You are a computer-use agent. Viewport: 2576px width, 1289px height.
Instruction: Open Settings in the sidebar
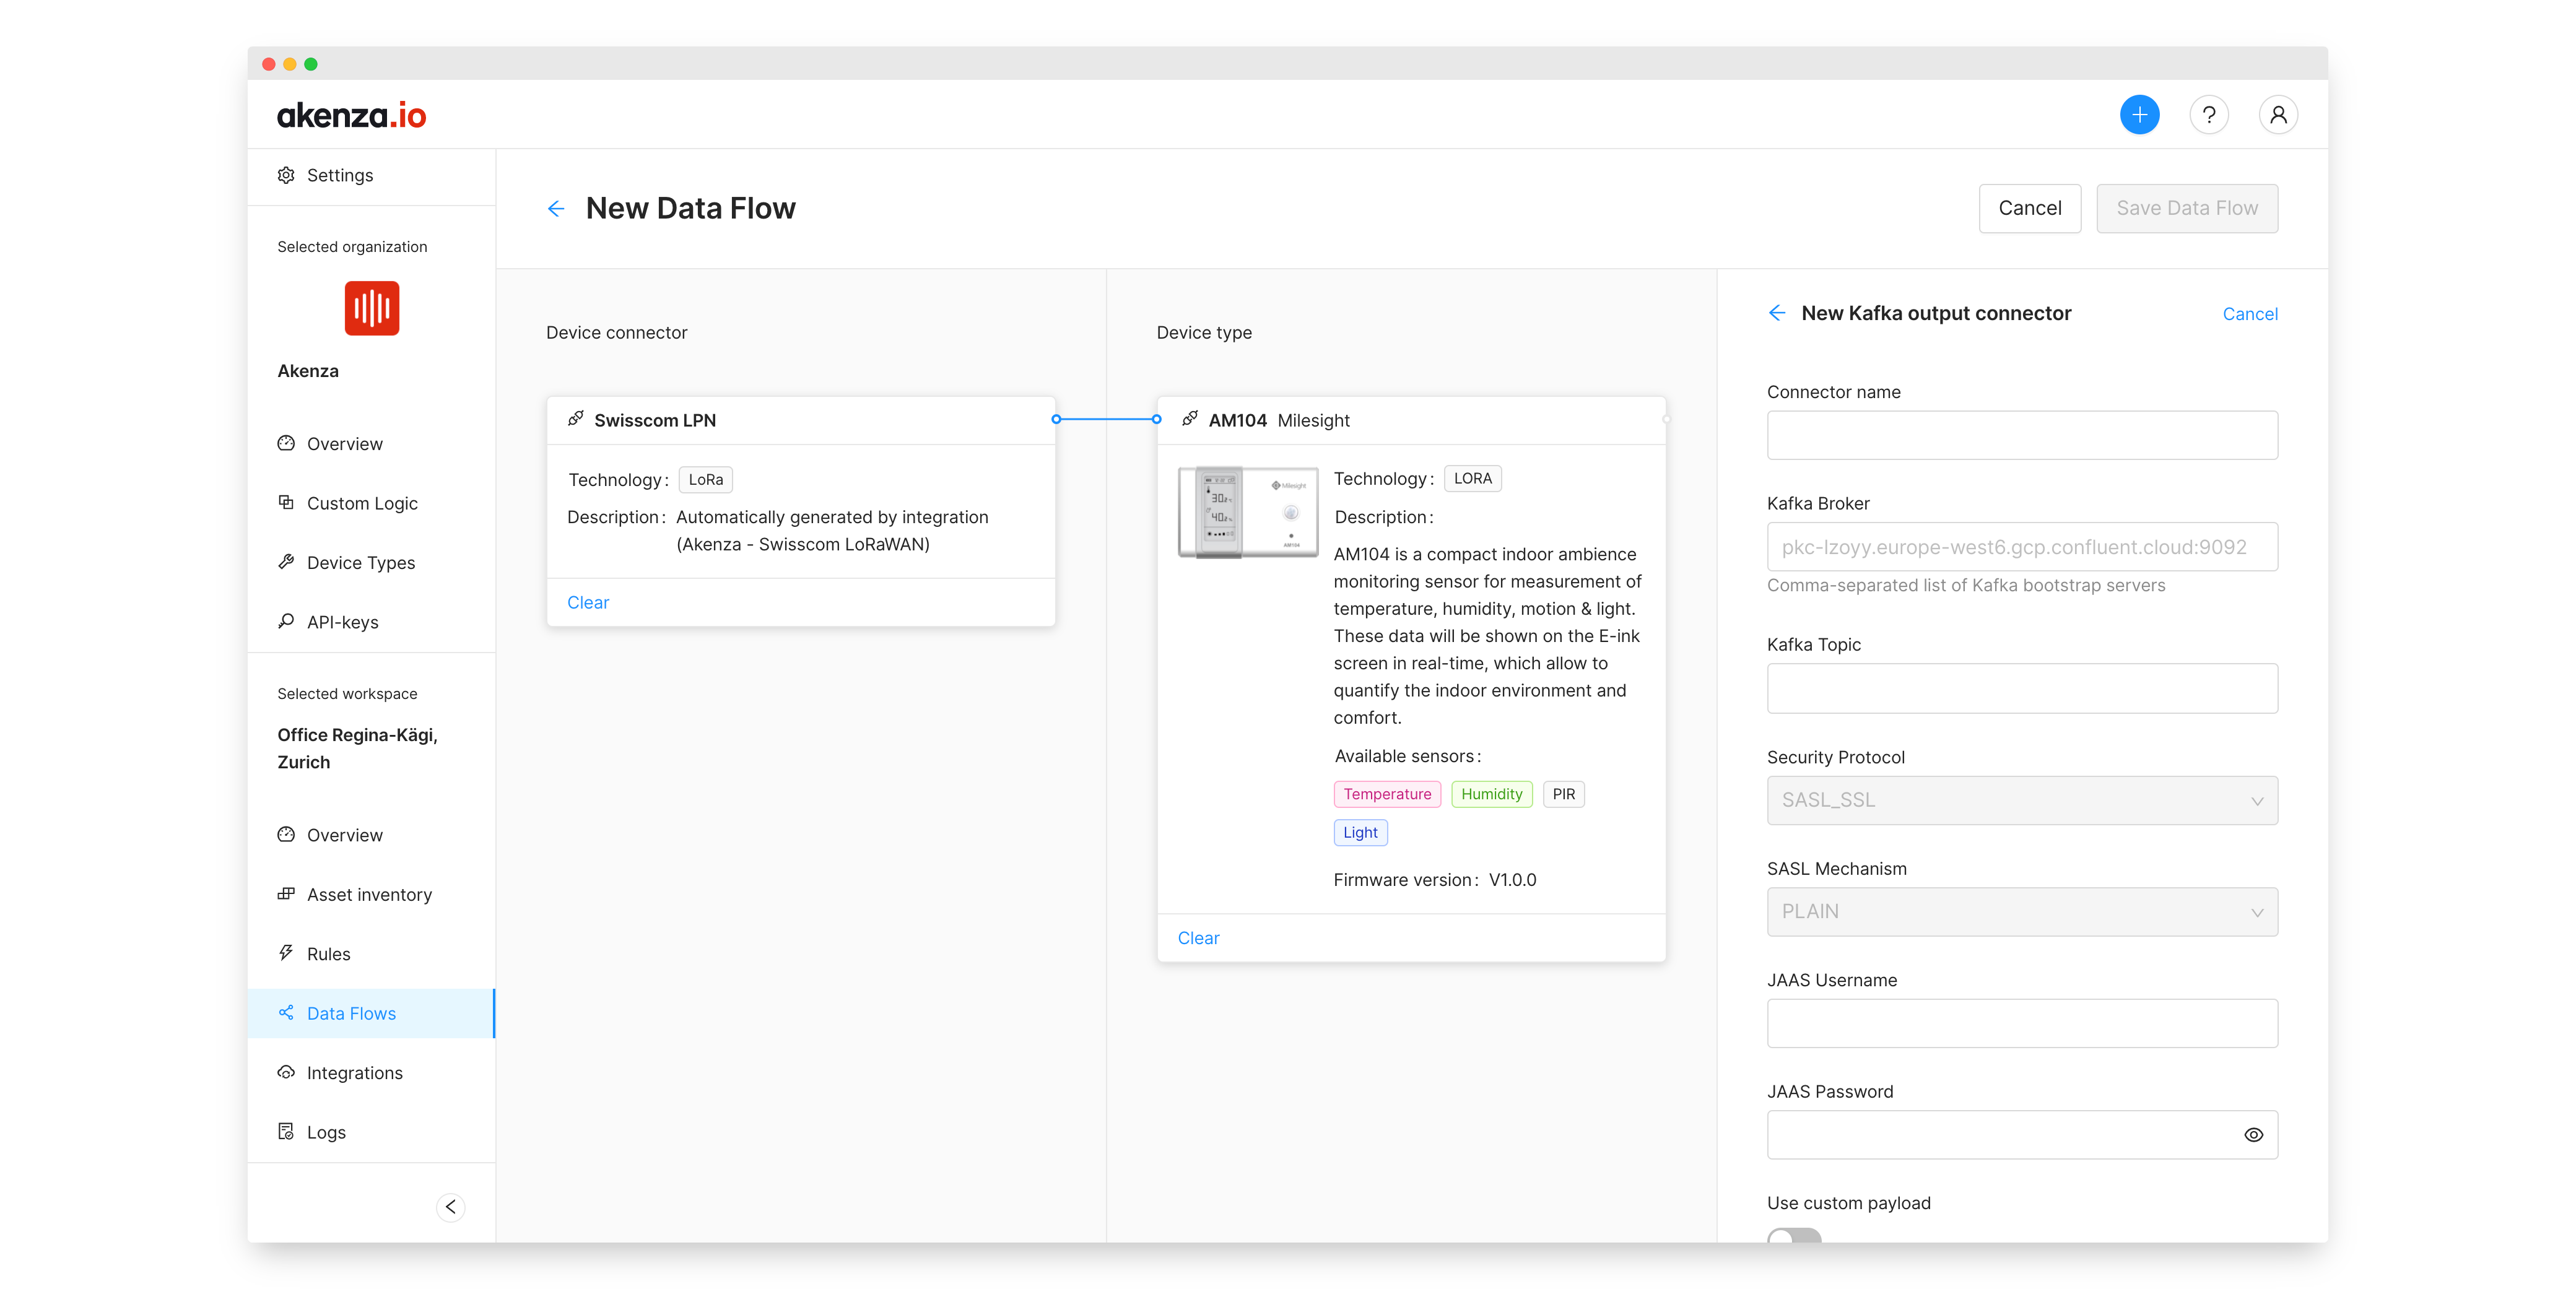pyautogui.click(x=371, y=175)
